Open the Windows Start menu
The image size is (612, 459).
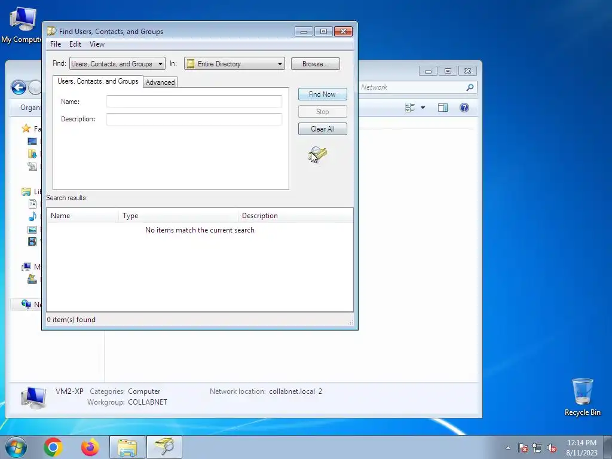(x=16, y=447)
